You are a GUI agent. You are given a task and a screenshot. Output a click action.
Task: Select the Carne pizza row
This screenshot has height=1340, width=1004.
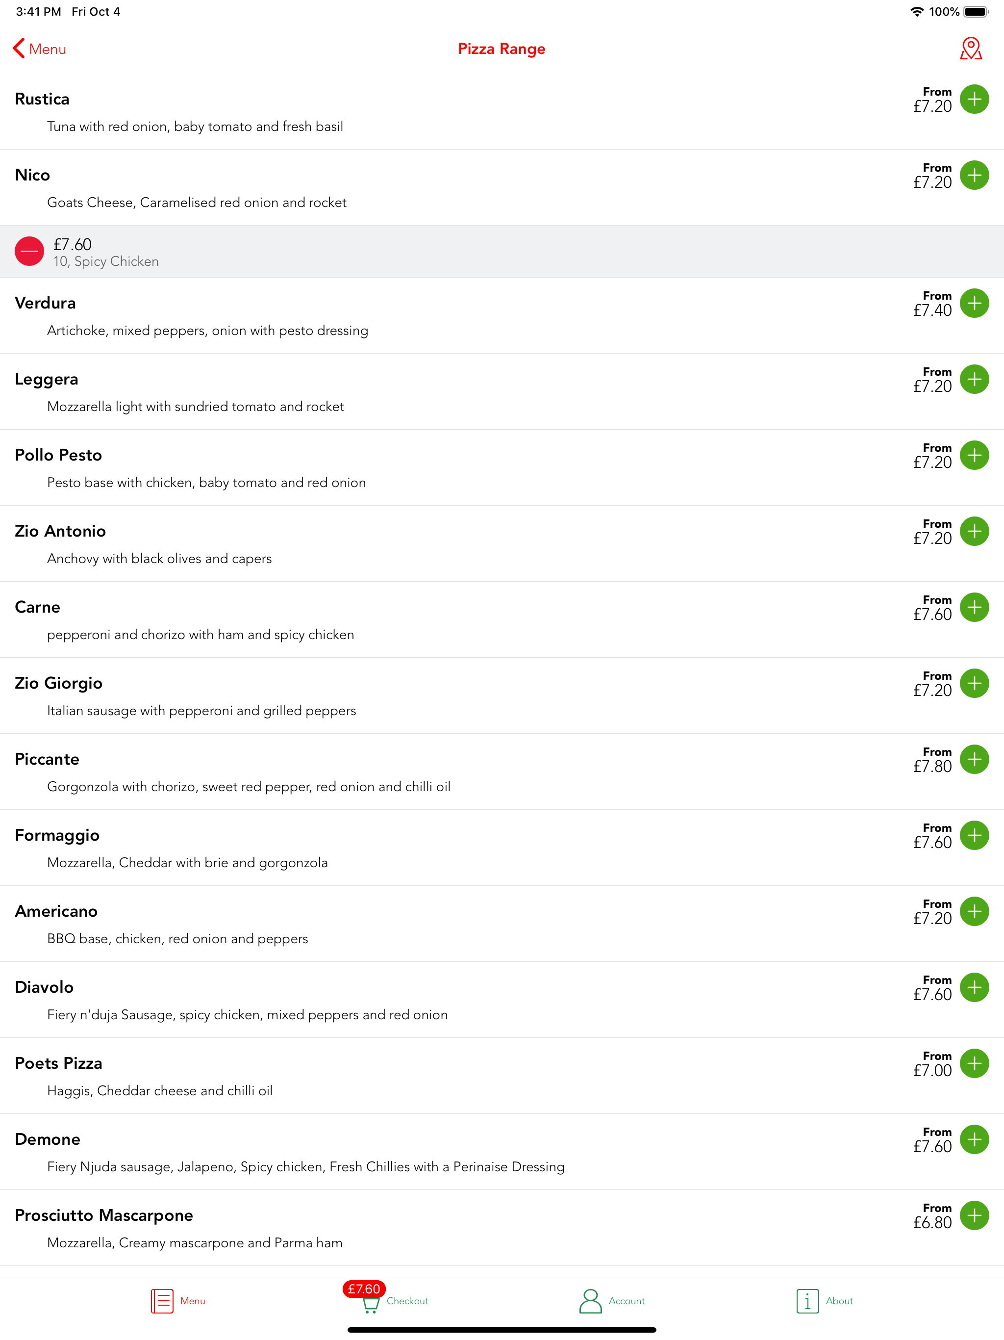[x=502, y=619]
